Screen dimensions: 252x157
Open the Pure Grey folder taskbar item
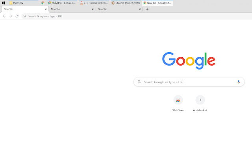[24, 3]
